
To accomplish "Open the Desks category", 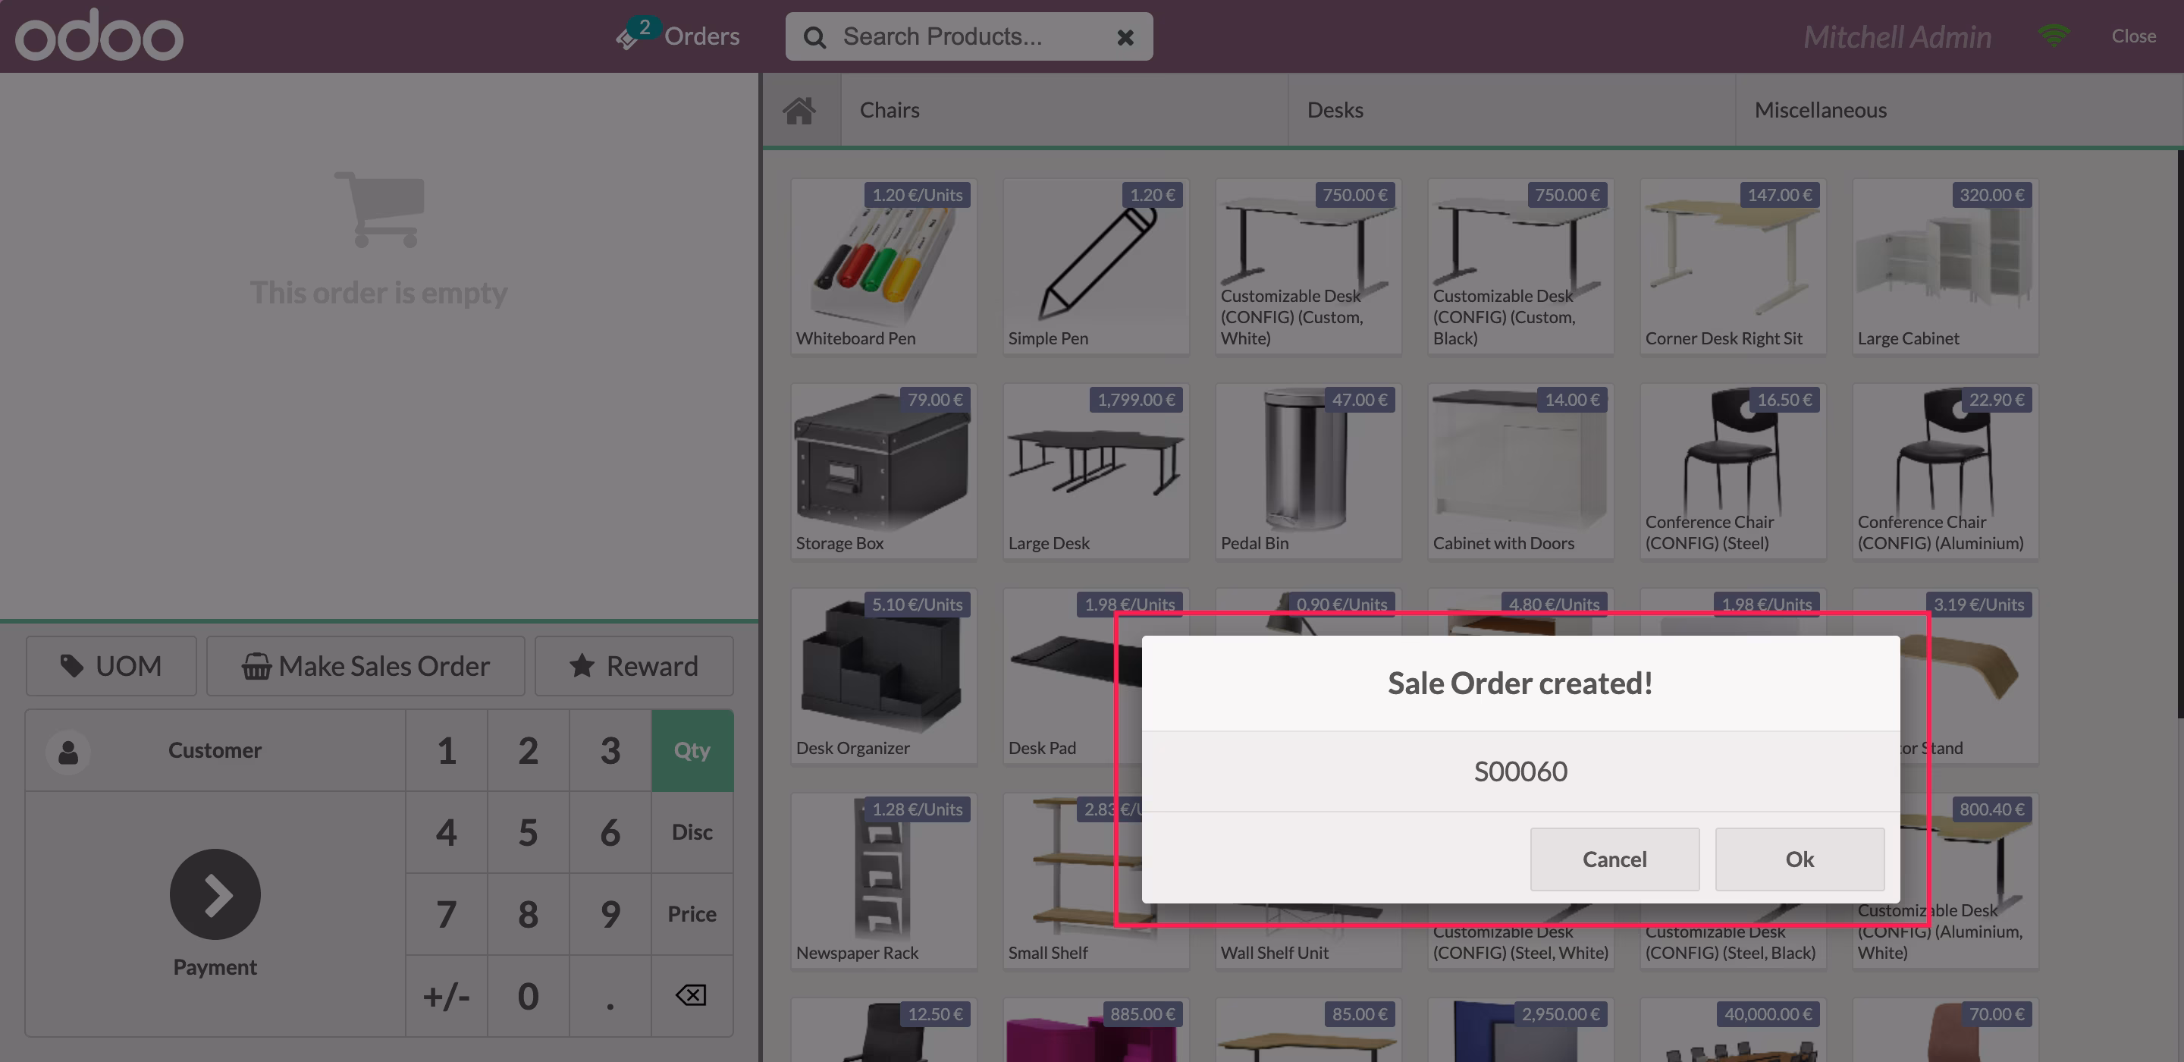I will [x=1511, y=110].
